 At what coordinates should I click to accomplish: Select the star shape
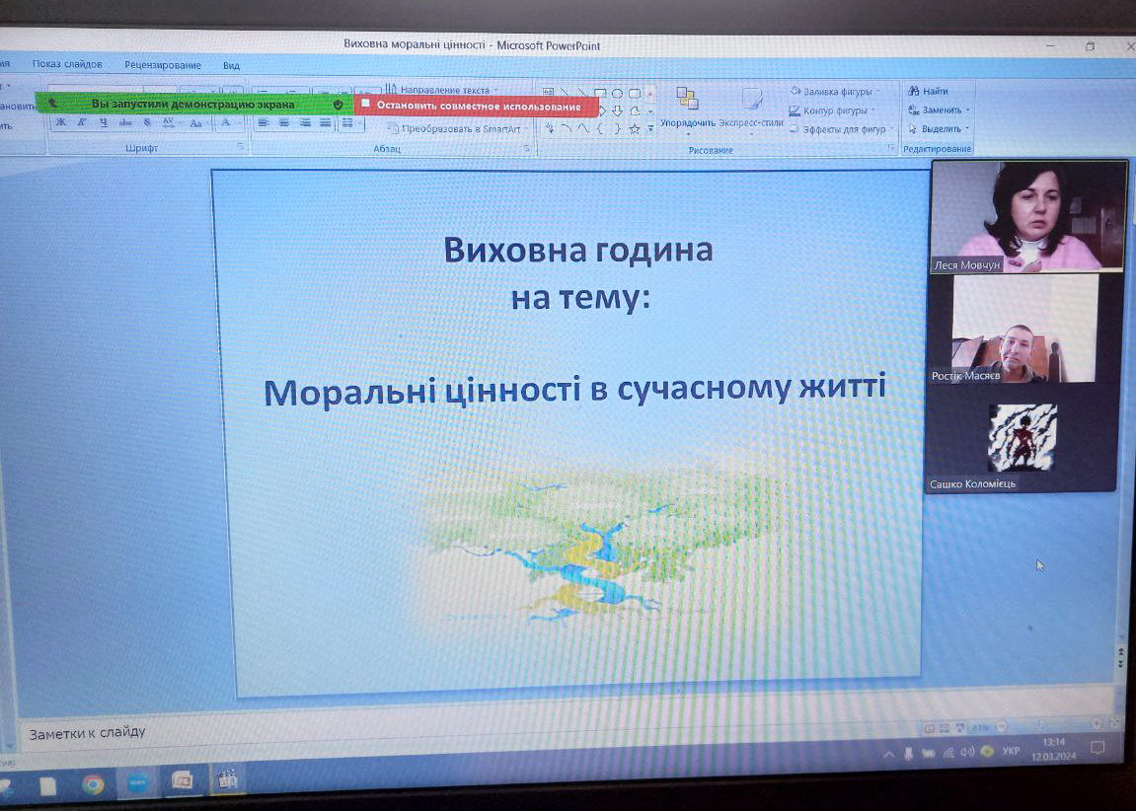point(635,129)
